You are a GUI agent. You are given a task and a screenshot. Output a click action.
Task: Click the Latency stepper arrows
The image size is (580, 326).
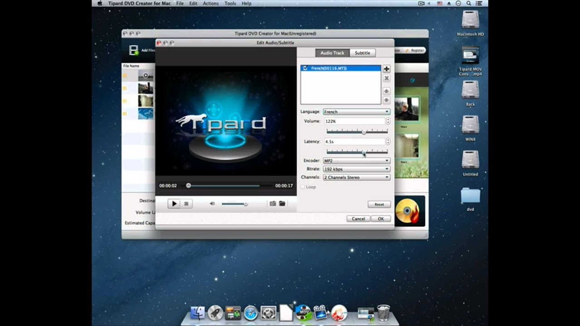point(388,142)
